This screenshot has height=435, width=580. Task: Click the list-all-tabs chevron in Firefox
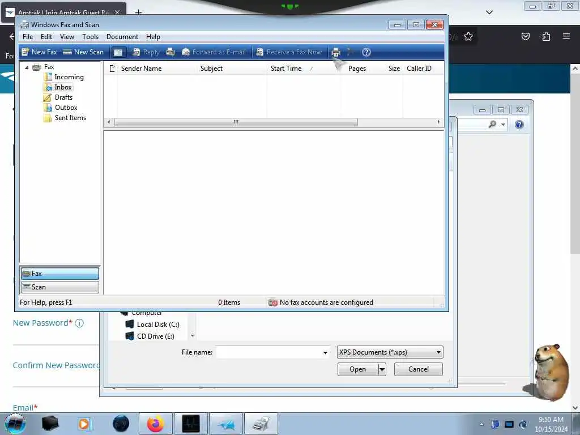489,12
